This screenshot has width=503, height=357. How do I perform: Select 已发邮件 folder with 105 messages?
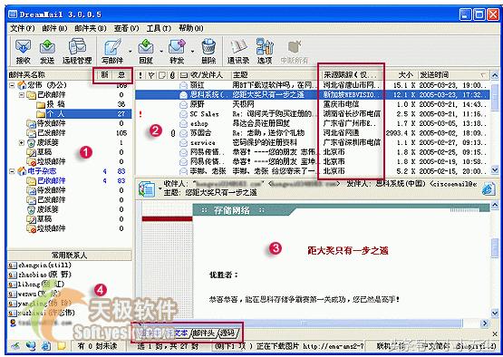(51, 133)
